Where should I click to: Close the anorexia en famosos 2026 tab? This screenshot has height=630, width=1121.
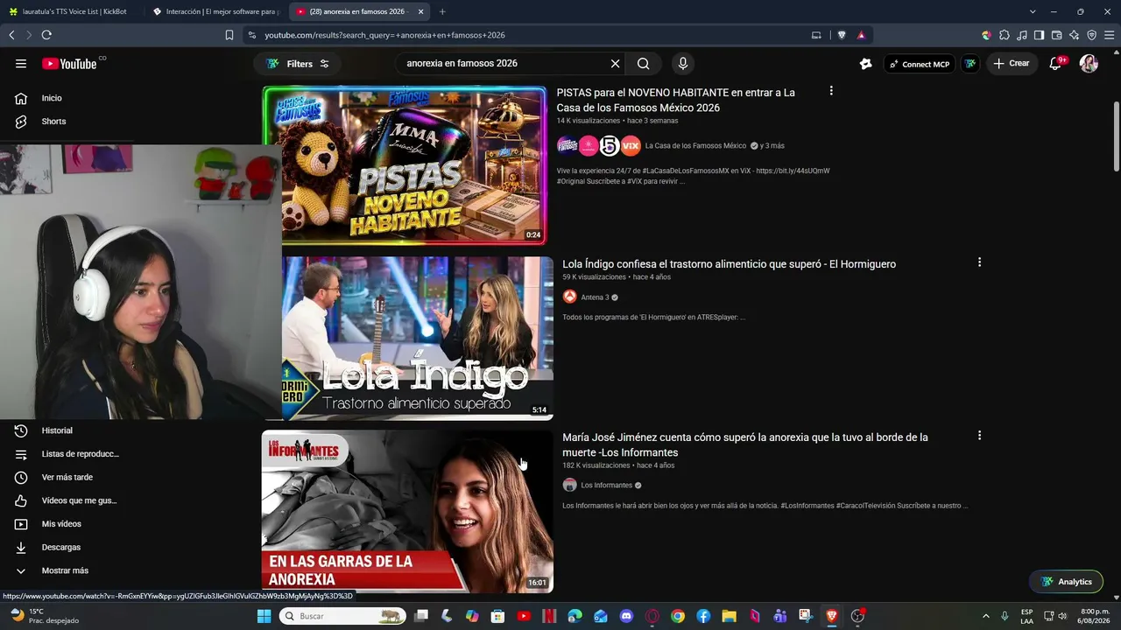[421, 11]
